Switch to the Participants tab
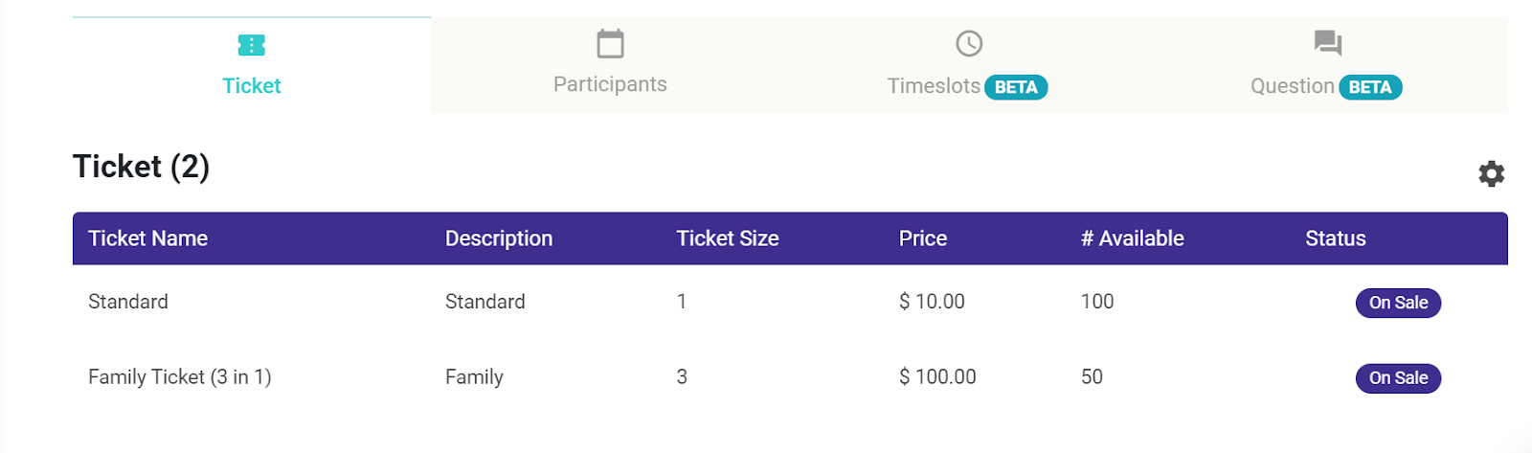The height and width of the screenshot is (453, 1532). tap(610, 84)
